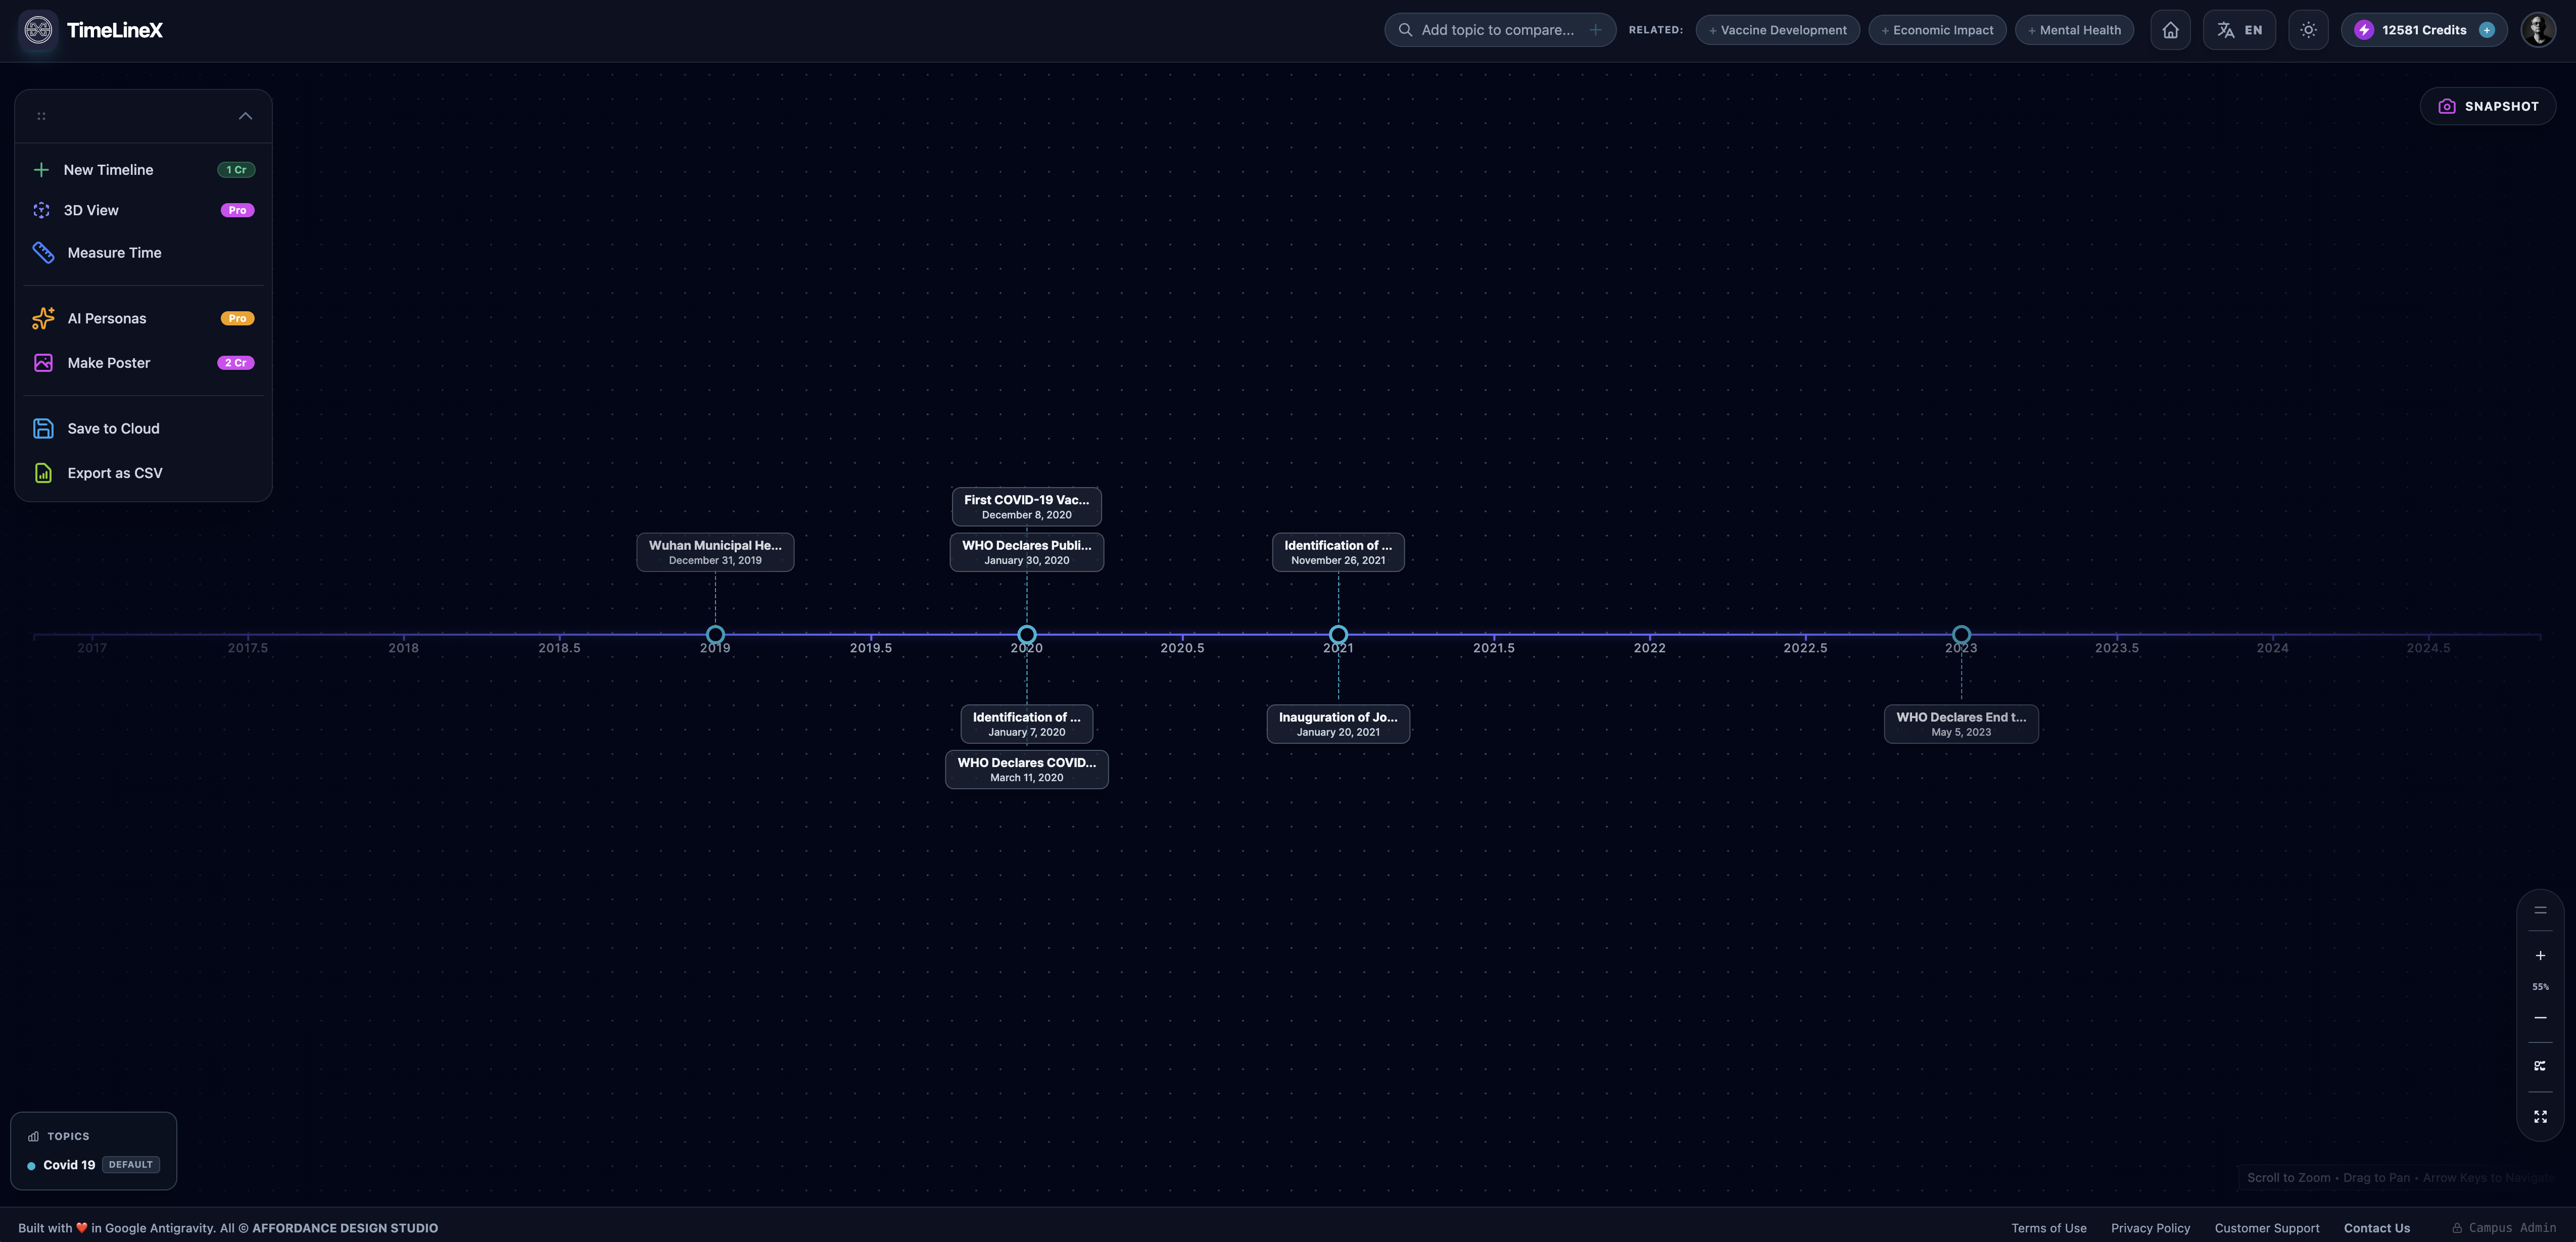Open the AI Personas feature
The height and width of the screenshot is (1242, 2576).
click(106, 318)
